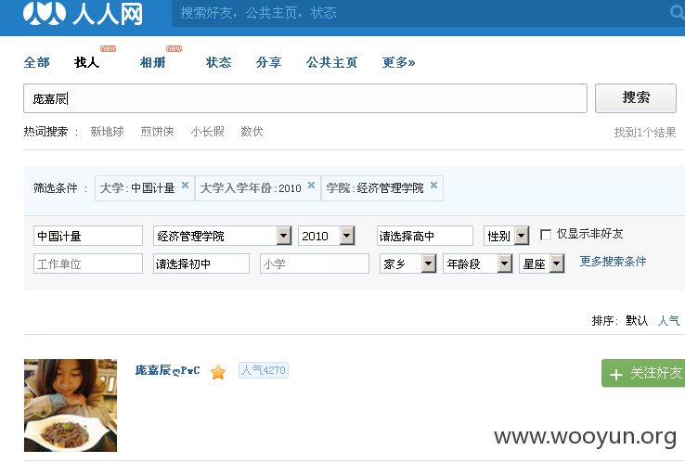Switch to the 相册 tab
The image size is (685, 463).
pos(153,62)
